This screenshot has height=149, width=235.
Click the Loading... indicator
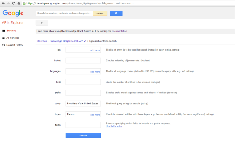tap(100, 13)
